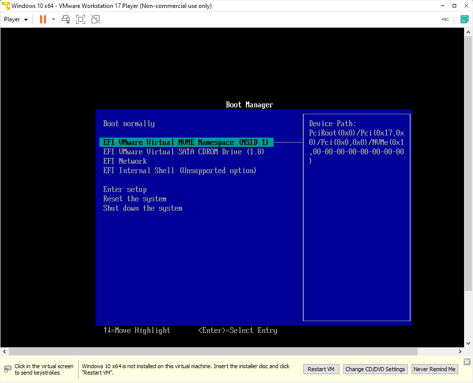Choose Enter setup option
The width and height of the screenshot is (473, 383).
(x=125, y=189)
